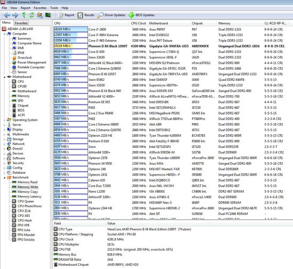Click the CPU Clock column header
The image size is (293, 269).
pyautogui.click(x=139, y=23)
